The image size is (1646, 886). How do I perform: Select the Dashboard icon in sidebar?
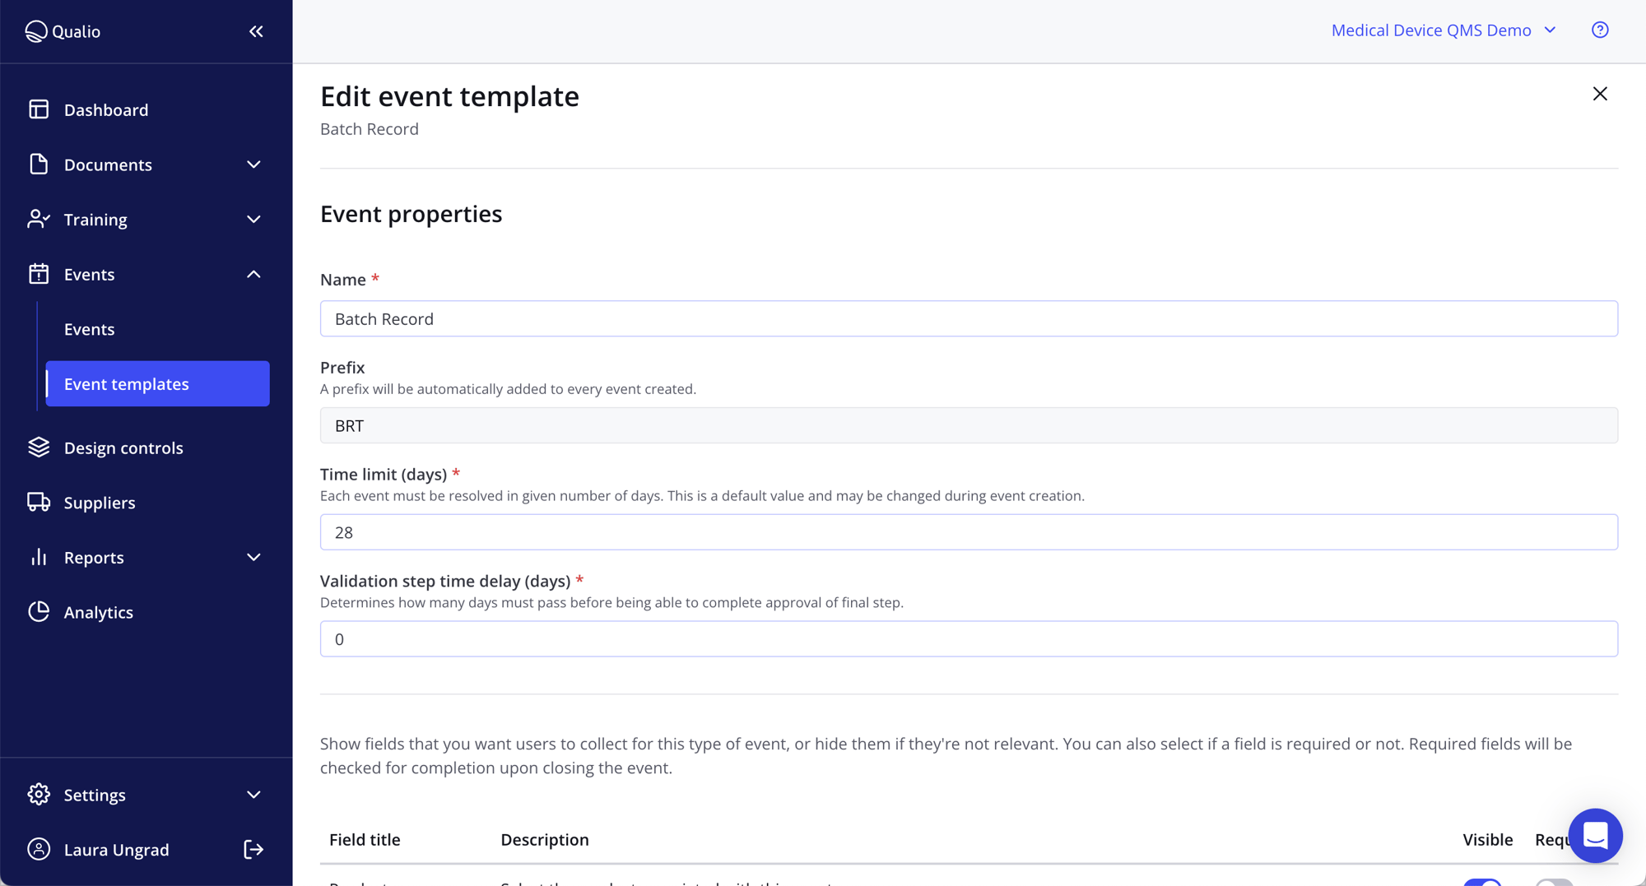pyautogui.click(x=39, y=109)
